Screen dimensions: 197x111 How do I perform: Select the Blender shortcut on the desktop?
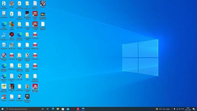click(12, 3)
